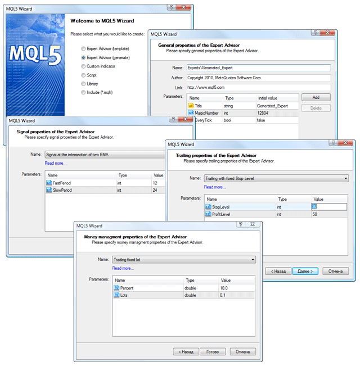Viewport: 360px width, 366px height.
Task: Click the StopLevel parameter icon
Action: click(x=208, y=207)
